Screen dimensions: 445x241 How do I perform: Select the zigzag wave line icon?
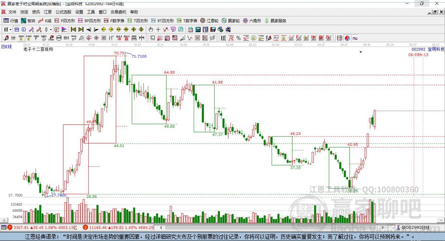click(189, 38)
